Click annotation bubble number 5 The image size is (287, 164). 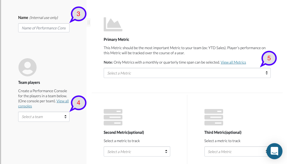pos(269,58)
